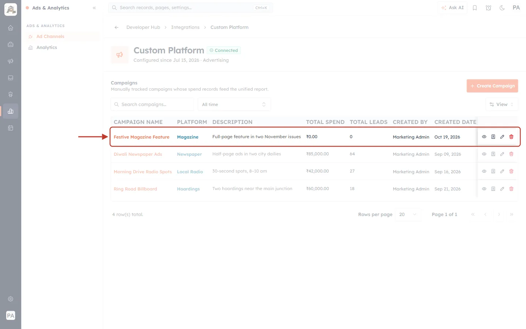Go to the last page arrow

click(511, 215)
